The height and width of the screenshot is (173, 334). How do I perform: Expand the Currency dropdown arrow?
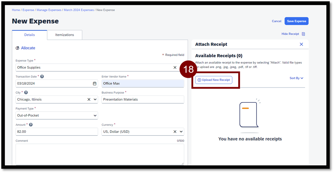coord(181,132)
